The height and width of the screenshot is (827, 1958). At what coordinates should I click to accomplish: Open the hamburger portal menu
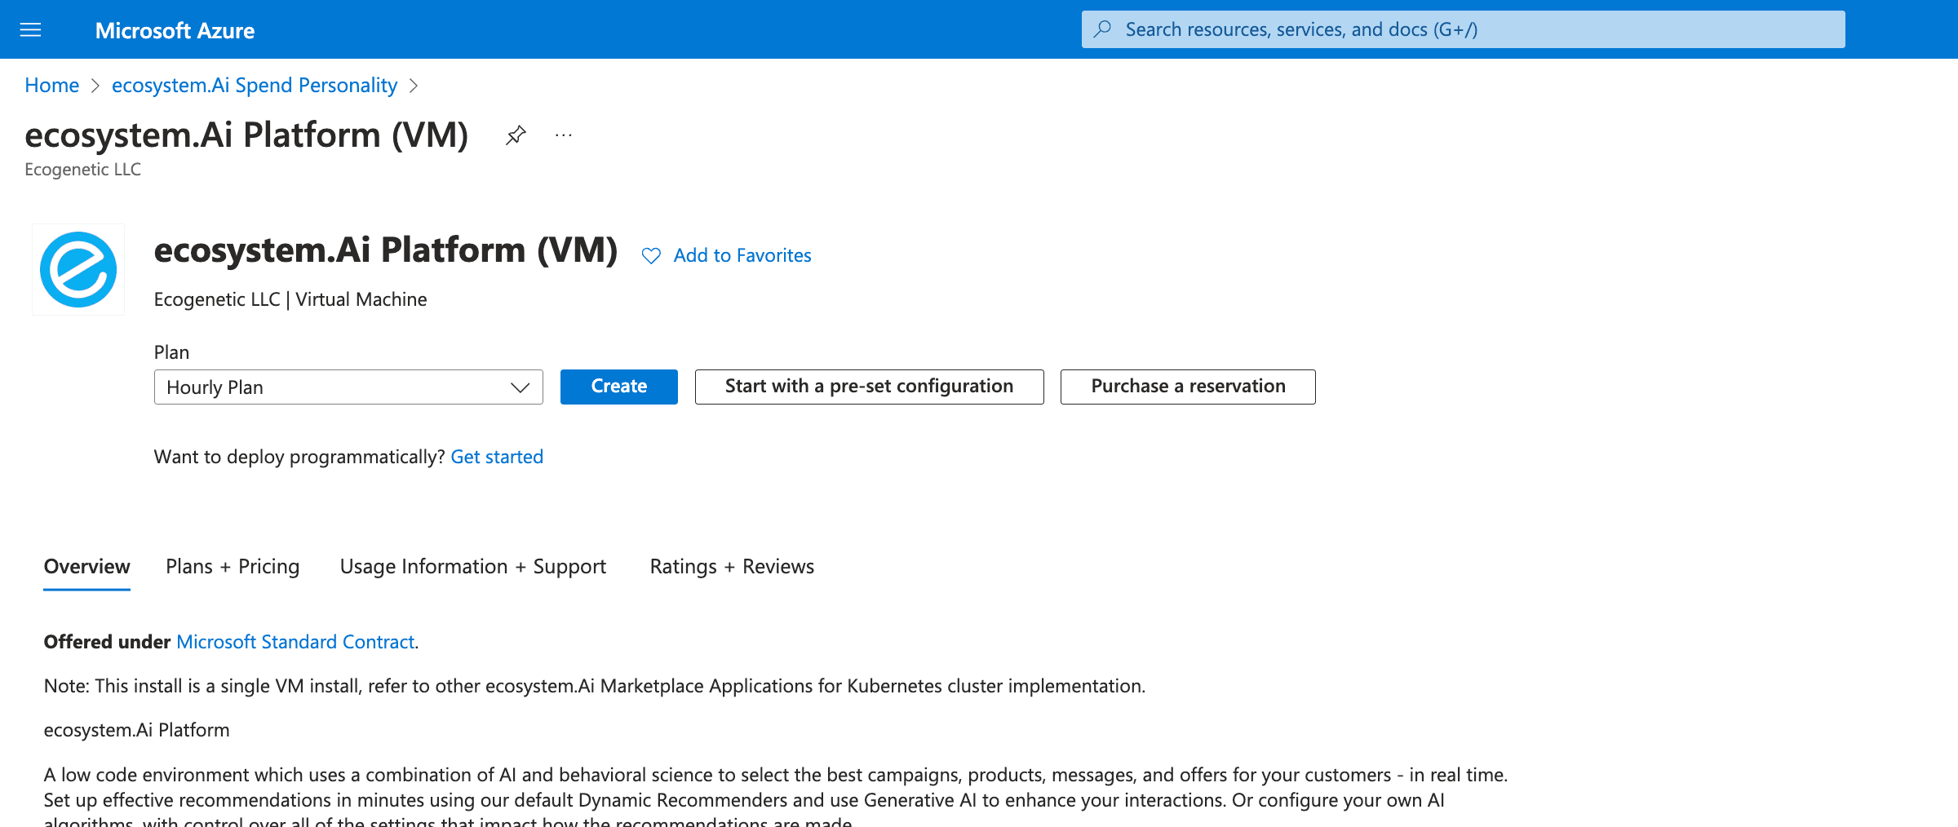[x=30, y=30]
